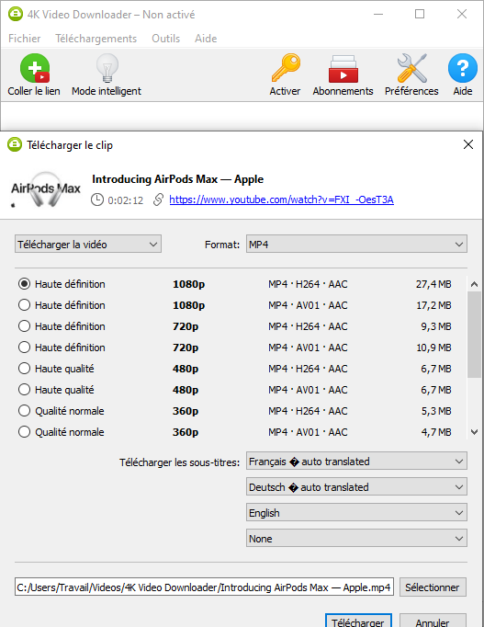Click the link chain icon beside URL

[158, 199]
